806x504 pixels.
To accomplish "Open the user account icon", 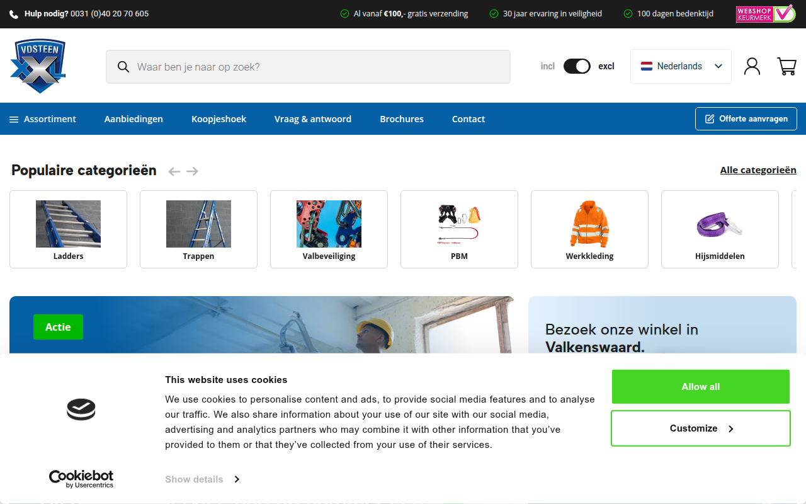I will (752, 66).
